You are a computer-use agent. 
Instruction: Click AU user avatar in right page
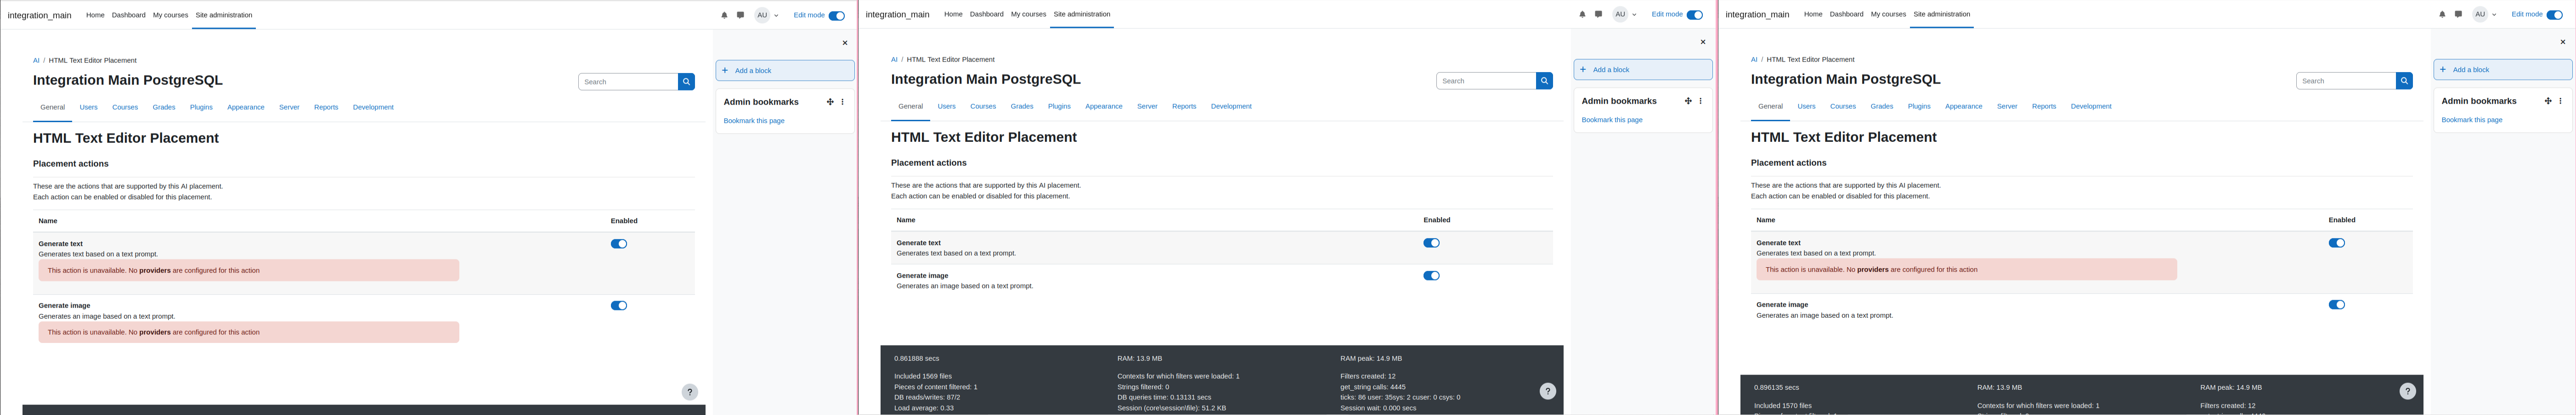pyautogui.click(x=2480, y=14)
